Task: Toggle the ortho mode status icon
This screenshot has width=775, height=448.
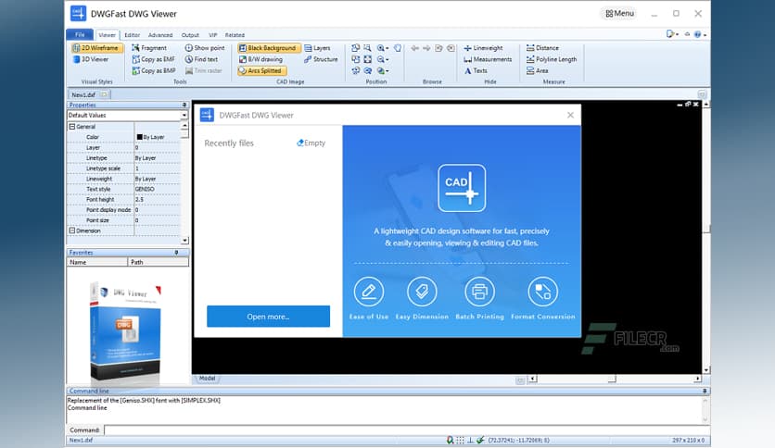Action: (471, 440)
